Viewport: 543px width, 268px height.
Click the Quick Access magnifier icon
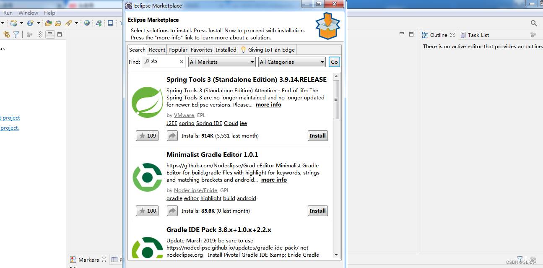534,23
